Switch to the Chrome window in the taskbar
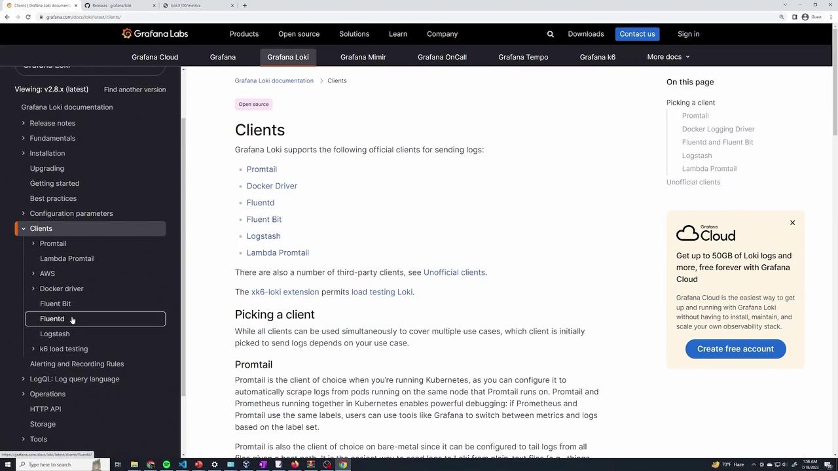This screenshot has width=838, height=471. [343, 464]
